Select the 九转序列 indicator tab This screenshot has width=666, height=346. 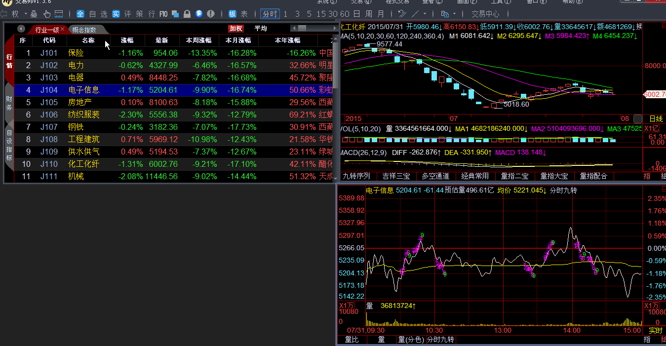356,176
